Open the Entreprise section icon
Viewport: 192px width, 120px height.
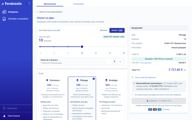[x=4, y=12]
